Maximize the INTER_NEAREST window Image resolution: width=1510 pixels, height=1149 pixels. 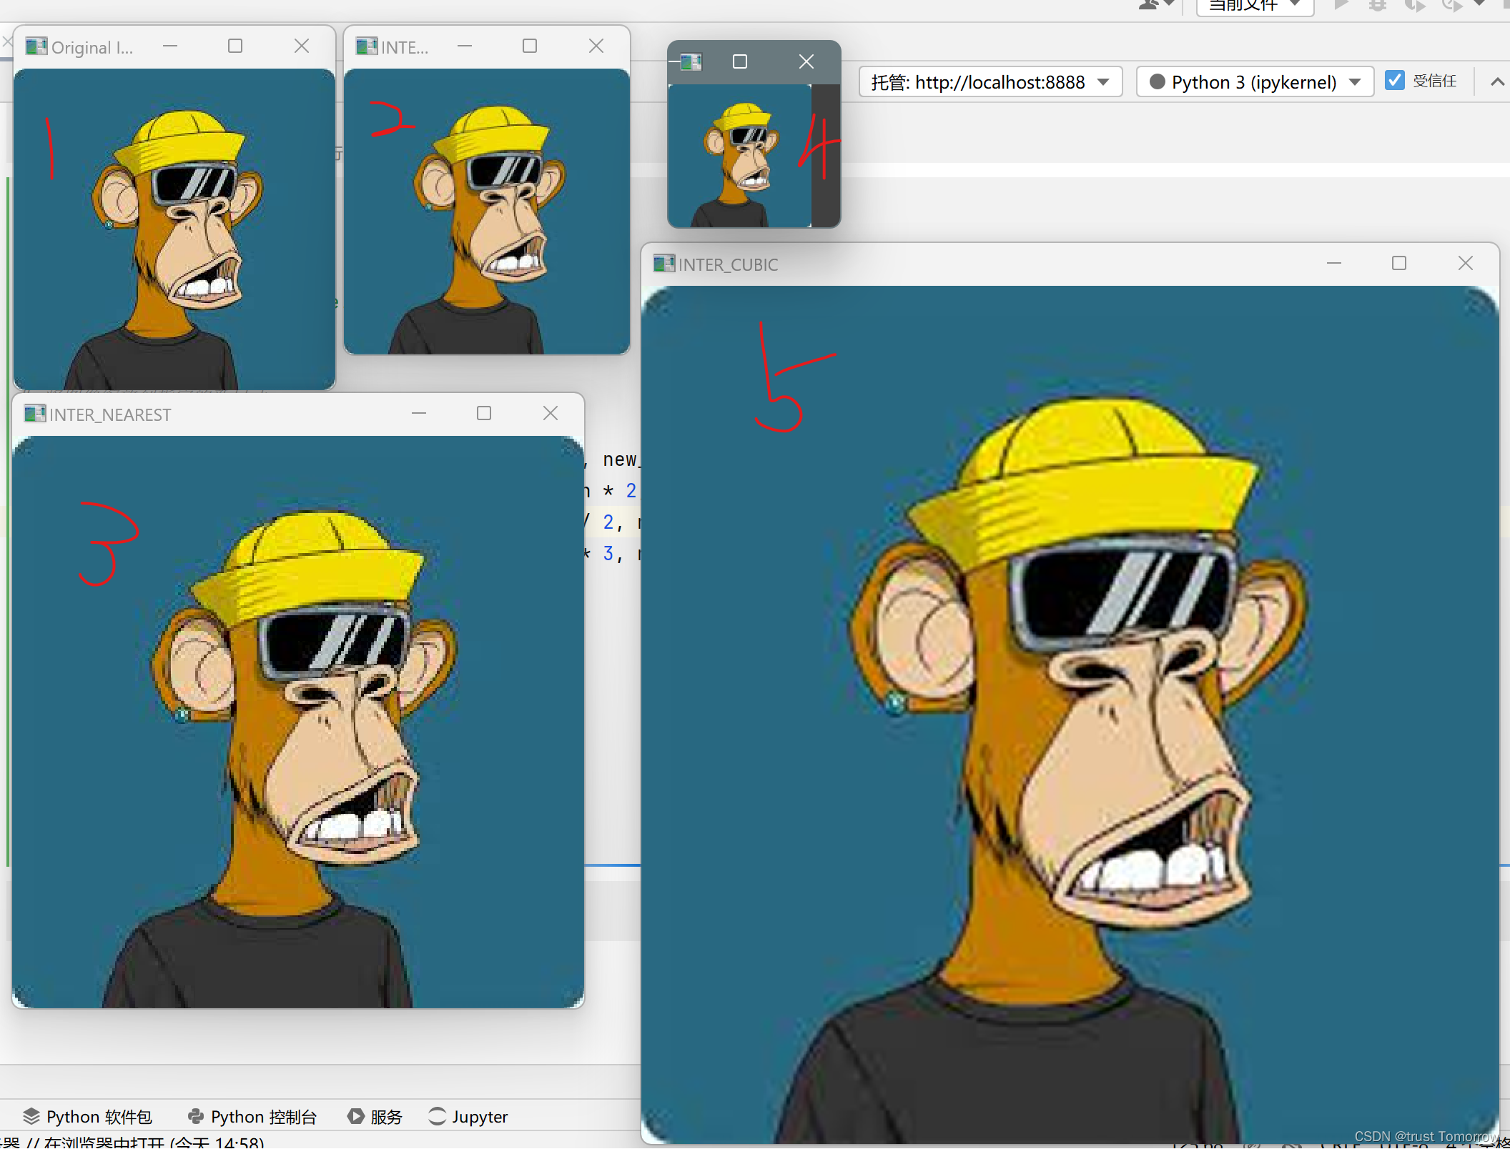tap(484, 413)
